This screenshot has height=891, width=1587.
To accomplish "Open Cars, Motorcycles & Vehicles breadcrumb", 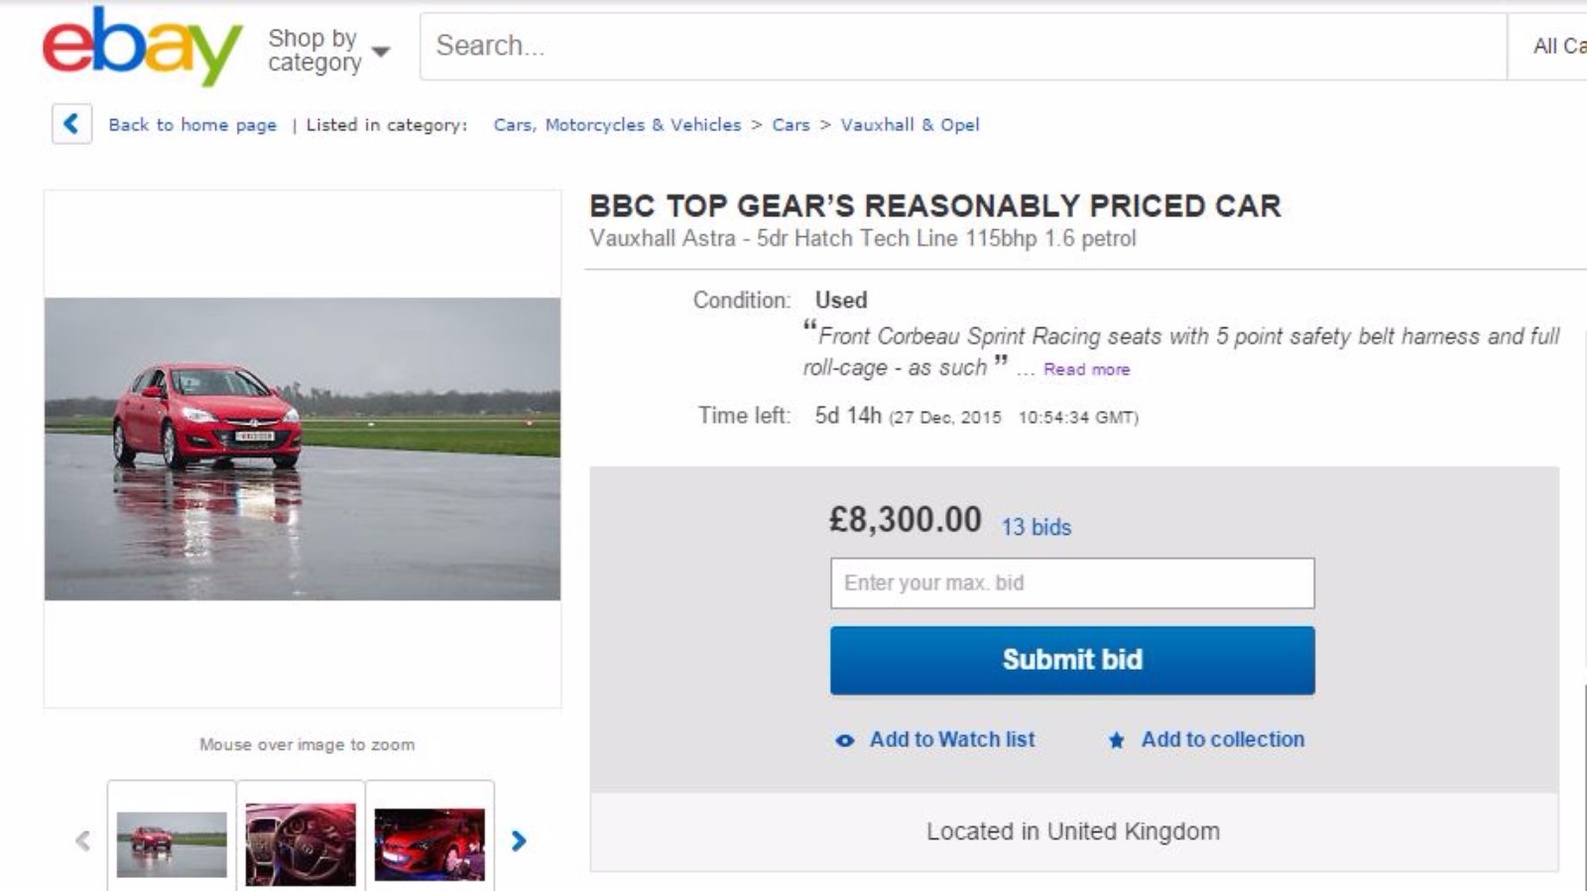I will pos(617,125).
